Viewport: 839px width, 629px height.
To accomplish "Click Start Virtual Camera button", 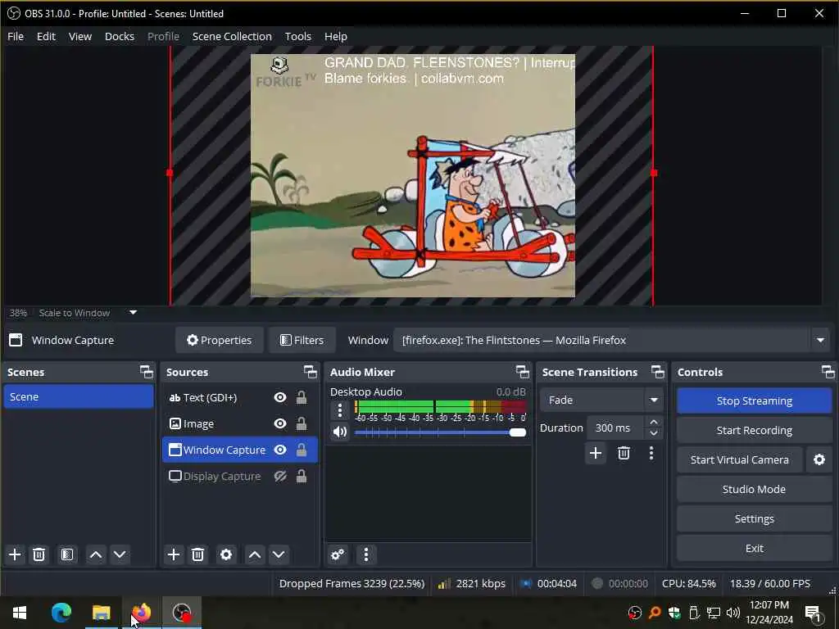I will 740,459.
